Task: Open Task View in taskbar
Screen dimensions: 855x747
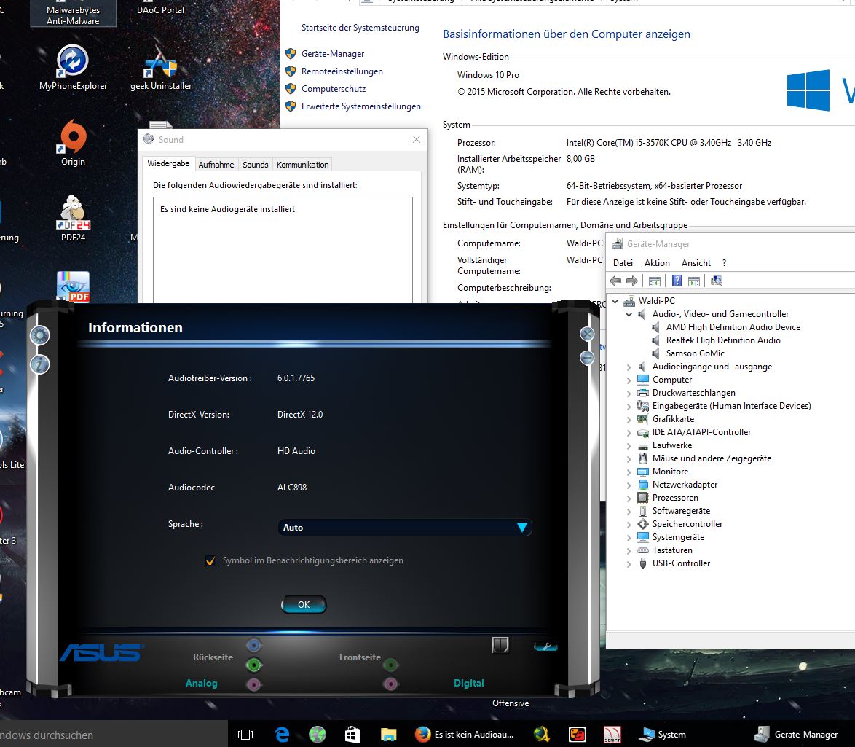Action: [x=245, y=735]
